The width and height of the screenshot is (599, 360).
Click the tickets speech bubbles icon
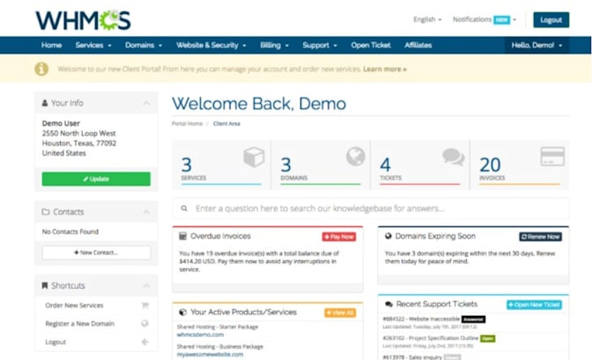tap(454, 157)
